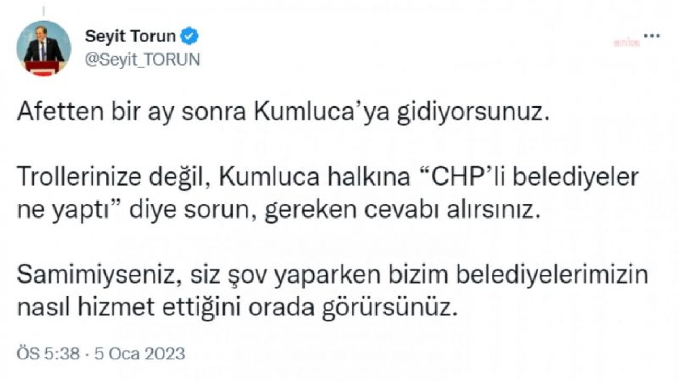Click the blue verified badge beside Seyit Torun
The image size is (678, 381).
190,37
